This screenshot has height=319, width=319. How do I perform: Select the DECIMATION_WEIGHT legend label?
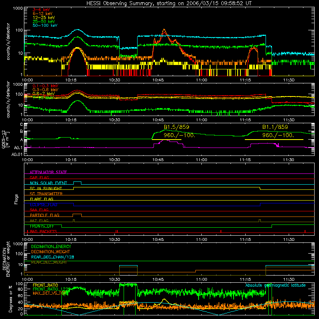[x=51, y=252]
